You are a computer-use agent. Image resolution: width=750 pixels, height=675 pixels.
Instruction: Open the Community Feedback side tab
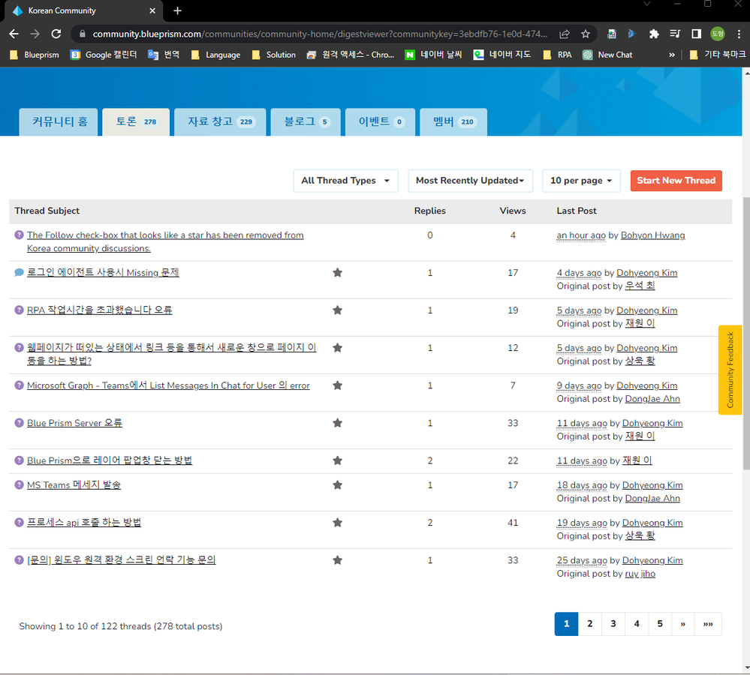point(730,370)
